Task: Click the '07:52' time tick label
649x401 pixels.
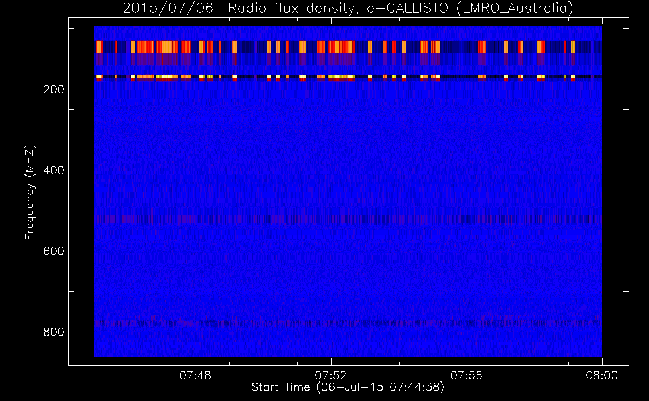Action: [x=331, y=376]
